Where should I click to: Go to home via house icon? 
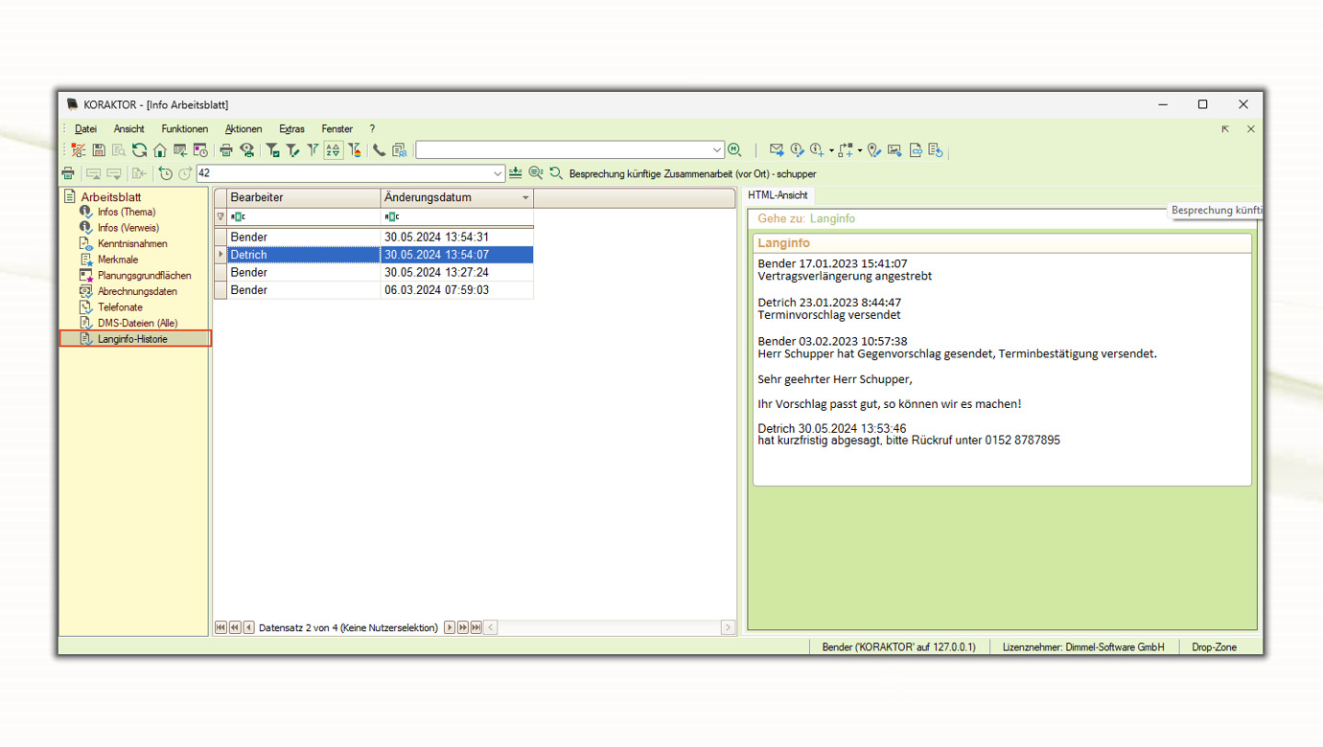pos(160,150)
